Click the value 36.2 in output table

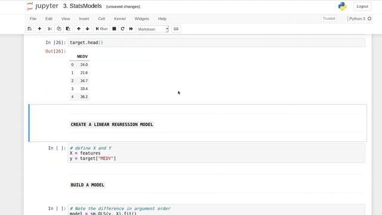[x=84, y=97]
